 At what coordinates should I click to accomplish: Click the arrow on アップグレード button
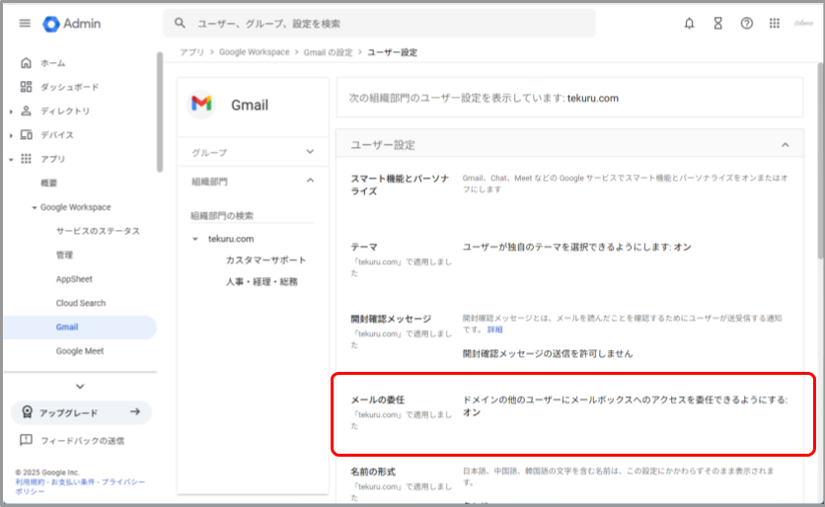point(135,411)
